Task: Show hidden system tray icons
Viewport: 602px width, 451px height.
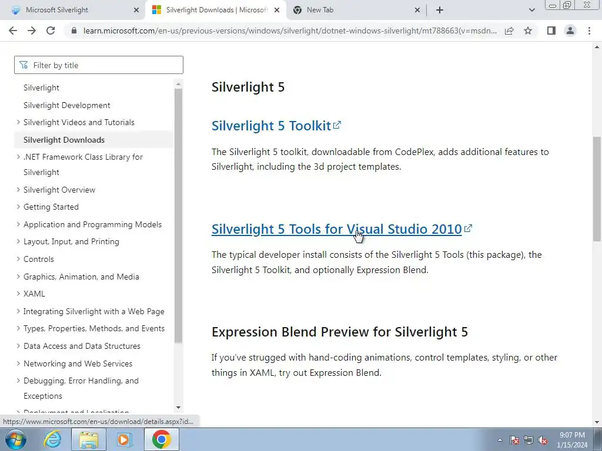Action: tap(500, 440)
